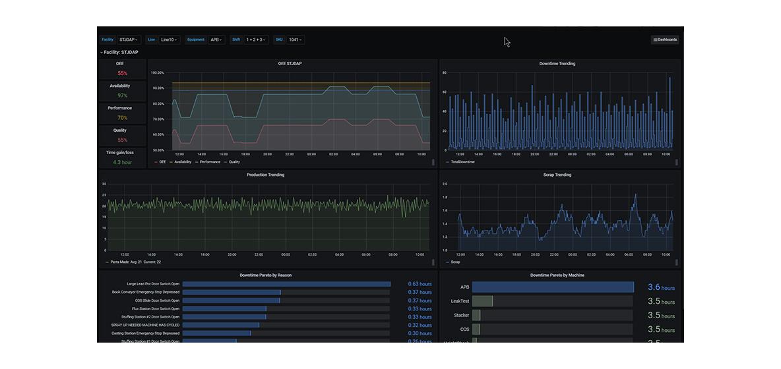781x369 pixels.
Task: Open the Downtime Trending panel title menu
Action: [557, 64]
